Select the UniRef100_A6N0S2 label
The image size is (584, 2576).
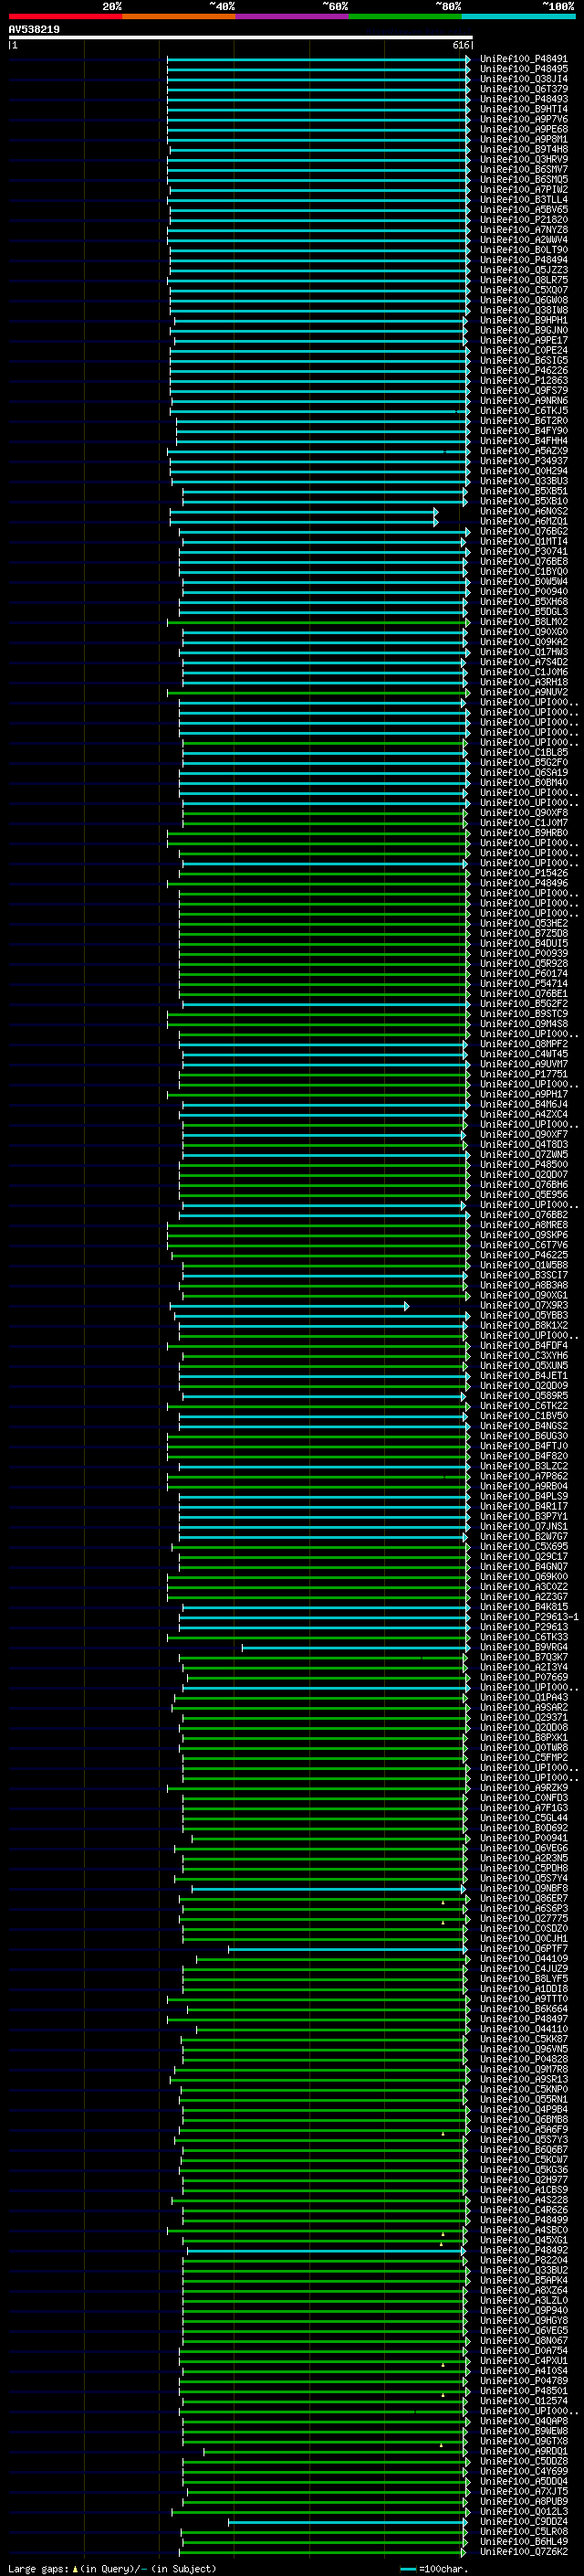524,511
